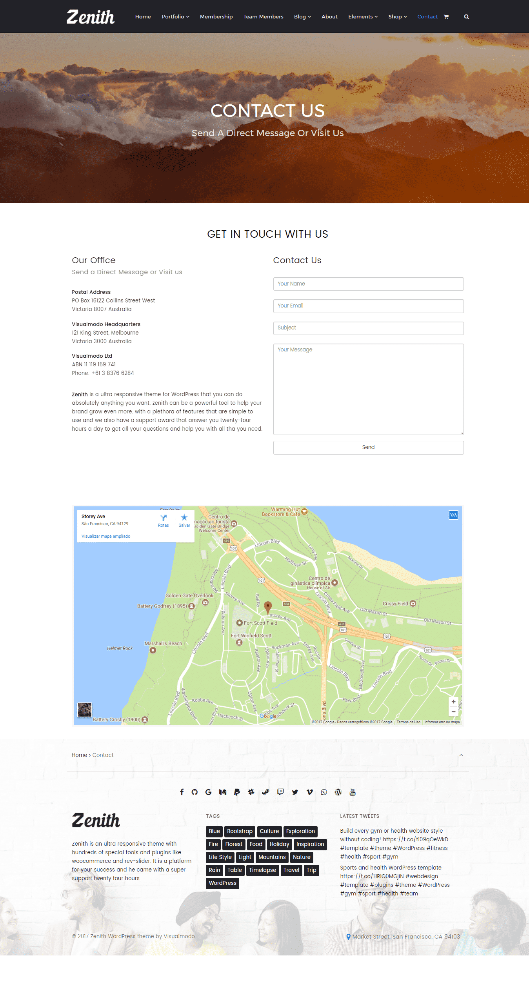Image resolution: width=529 pixels, height=988 pixels.
Task: Go to the Home menu item
Action: click(x=143, y=17)
